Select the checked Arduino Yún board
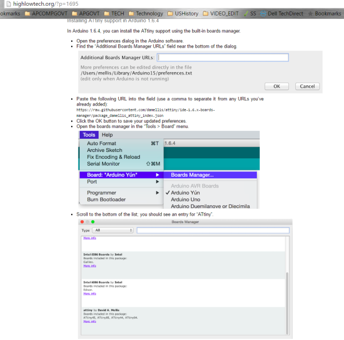Viewport: 344px width, 340px height. (210, 193)
